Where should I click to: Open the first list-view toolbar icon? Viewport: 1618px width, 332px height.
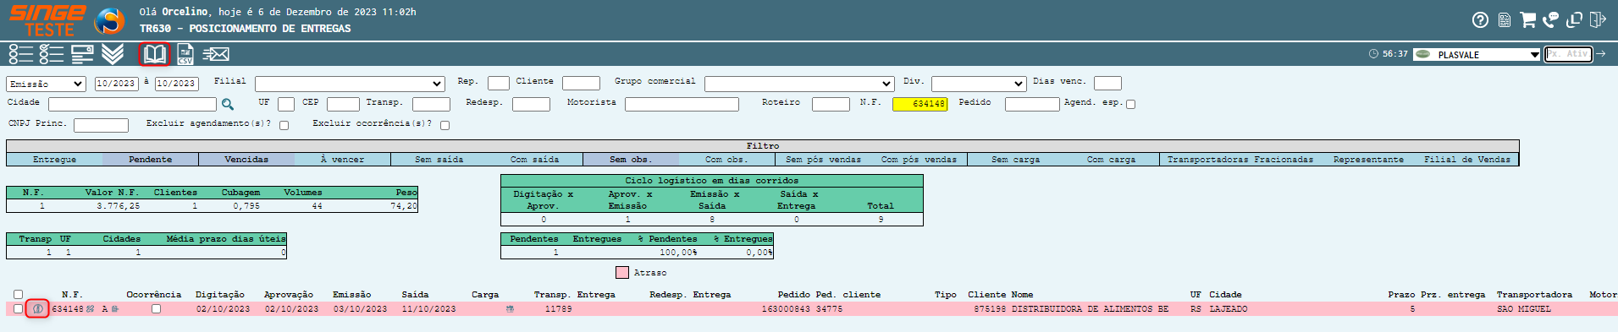pyautogui.click(x=21, y=54)
